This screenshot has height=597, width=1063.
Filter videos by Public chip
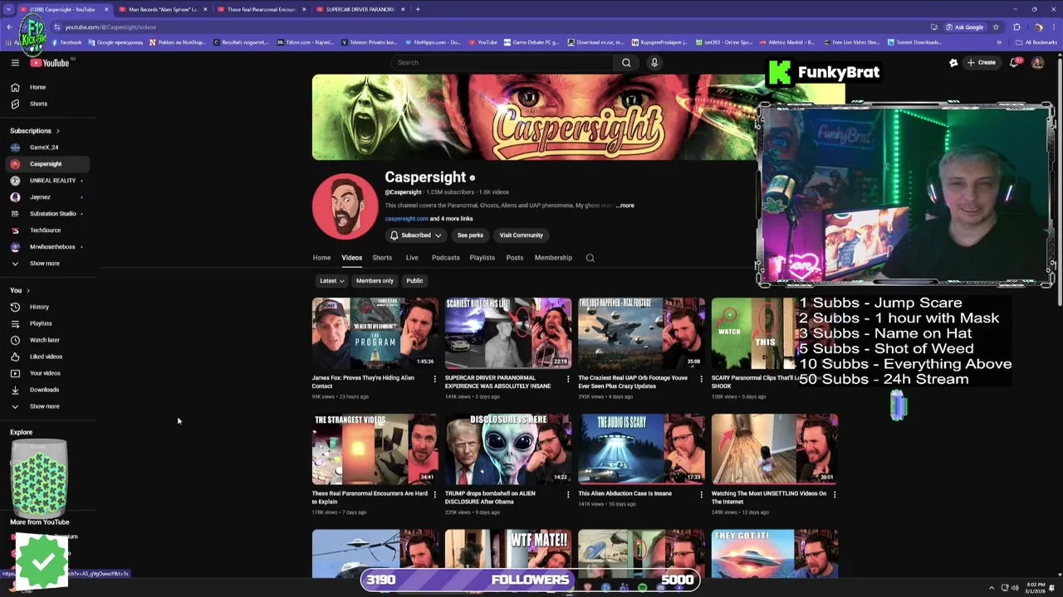click(414, 281)
